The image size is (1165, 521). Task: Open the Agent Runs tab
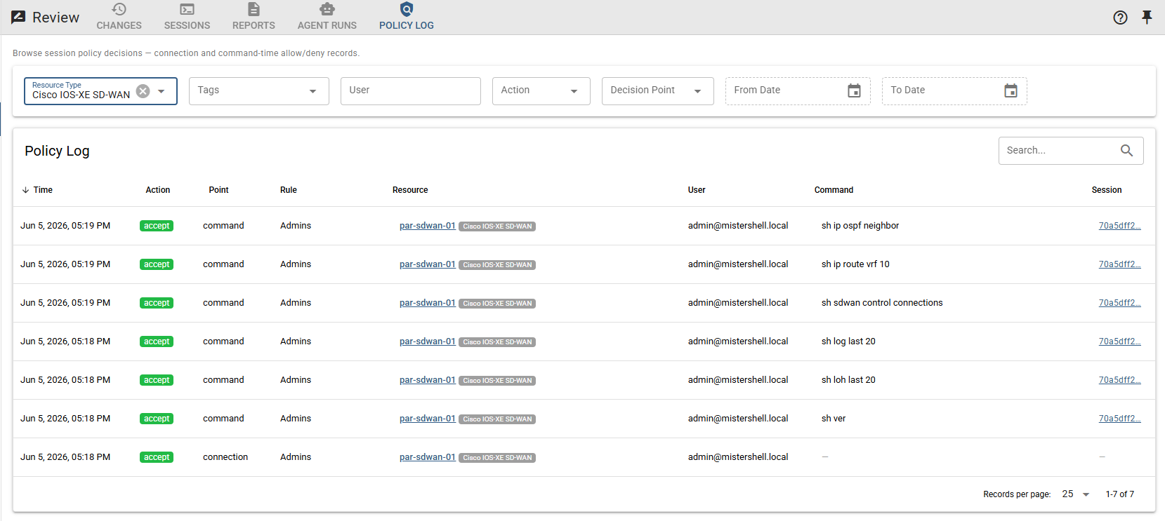point(327,17)
